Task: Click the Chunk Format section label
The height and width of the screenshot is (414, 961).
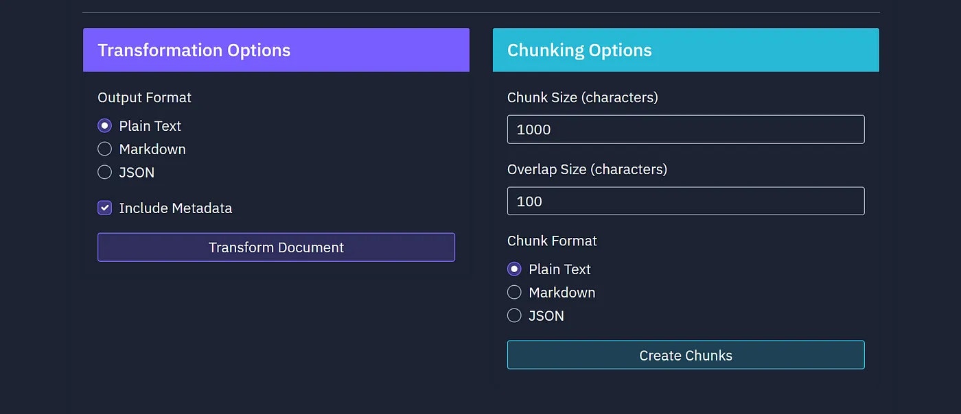Action: tap(552, 241)
